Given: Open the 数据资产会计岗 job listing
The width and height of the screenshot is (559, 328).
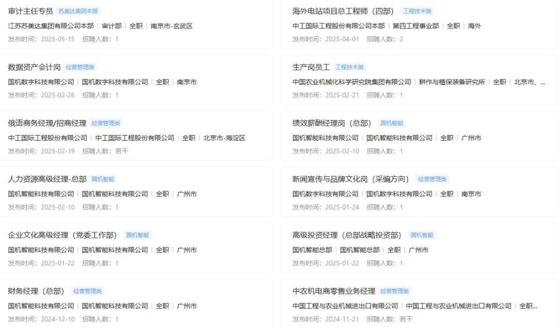Looking at the screenshot, I should click(x=34, y=67).
